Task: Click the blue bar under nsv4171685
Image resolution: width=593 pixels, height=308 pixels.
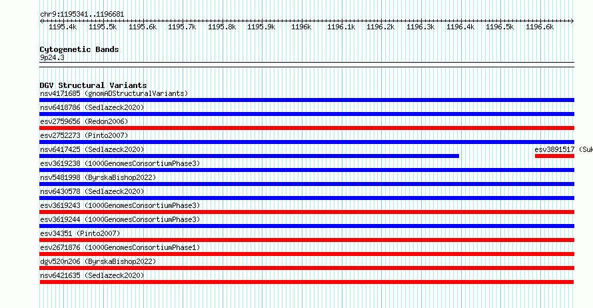Action: (x=306, y=100)
